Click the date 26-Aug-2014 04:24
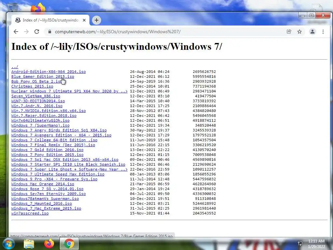The width and height of the screenshot is (333, 250). (150, 72)
